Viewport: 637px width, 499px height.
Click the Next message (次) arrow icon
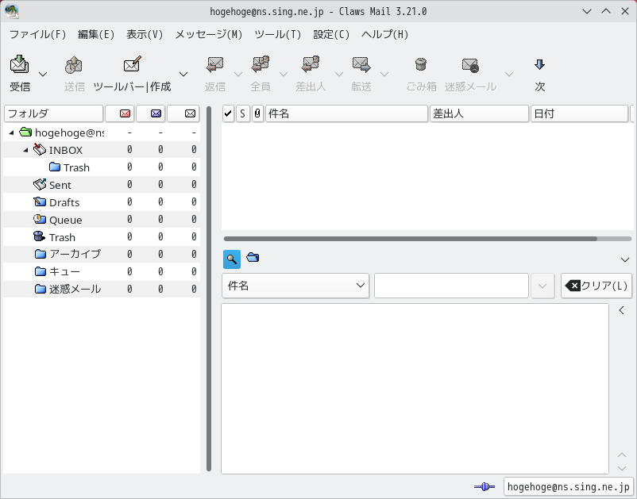tap(539, 64)
